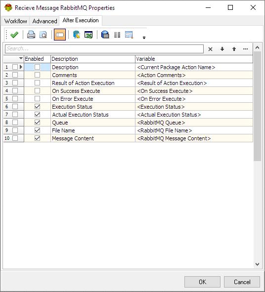The height and width of the screenshot is (292, 265).
Task: Uncheck Enabled for Message Content
Action: 37,138
